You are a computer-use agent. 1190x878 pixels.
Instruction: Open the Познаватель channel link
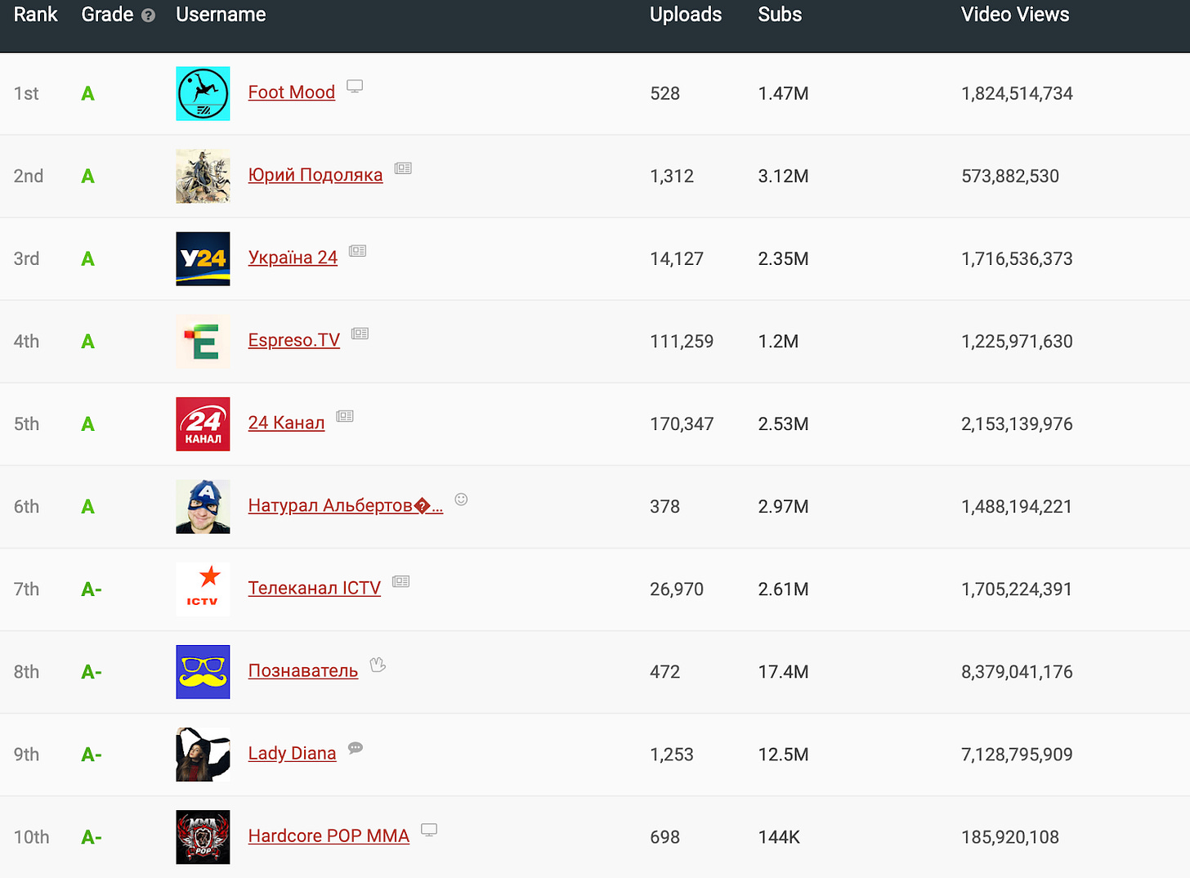point(303,670)
